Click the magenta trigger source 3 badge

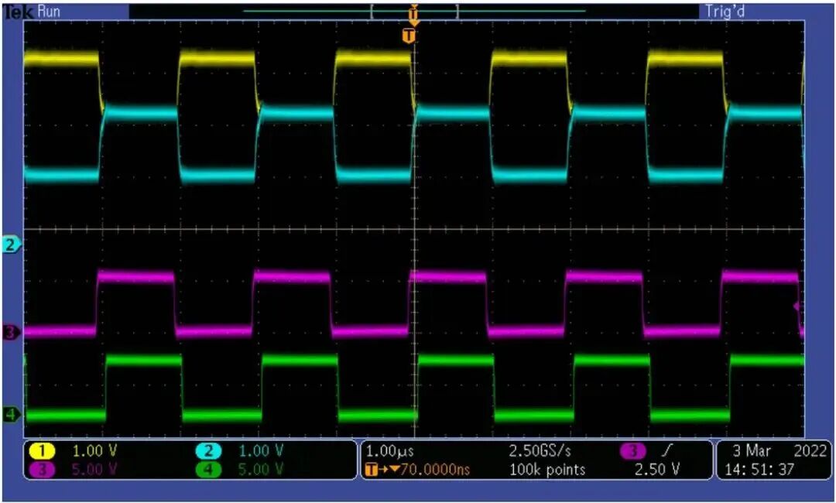632,451
